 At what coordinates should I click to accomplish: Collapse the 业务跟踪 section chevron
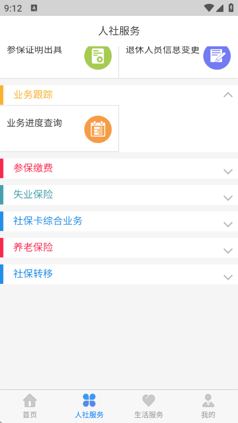coord(228,94)
